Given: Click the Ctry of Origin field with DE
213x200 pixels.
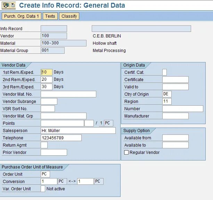Looking at the screenshot, I should pyautogui.click(x=167, y=94).
